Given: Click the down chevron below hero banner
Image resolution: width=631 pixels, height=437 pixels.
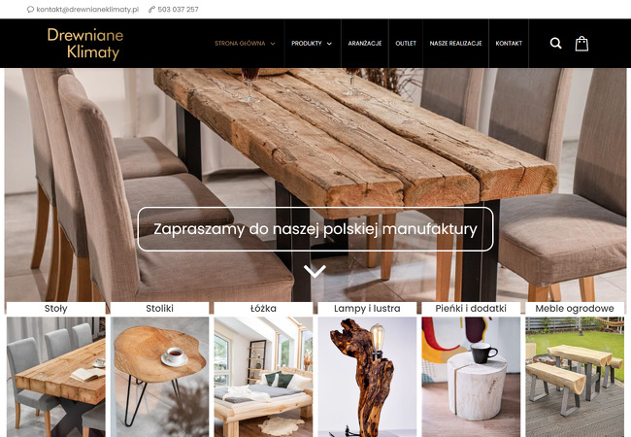Looking at the screenshot, I should pyautogui.click(x=315, y=271).
